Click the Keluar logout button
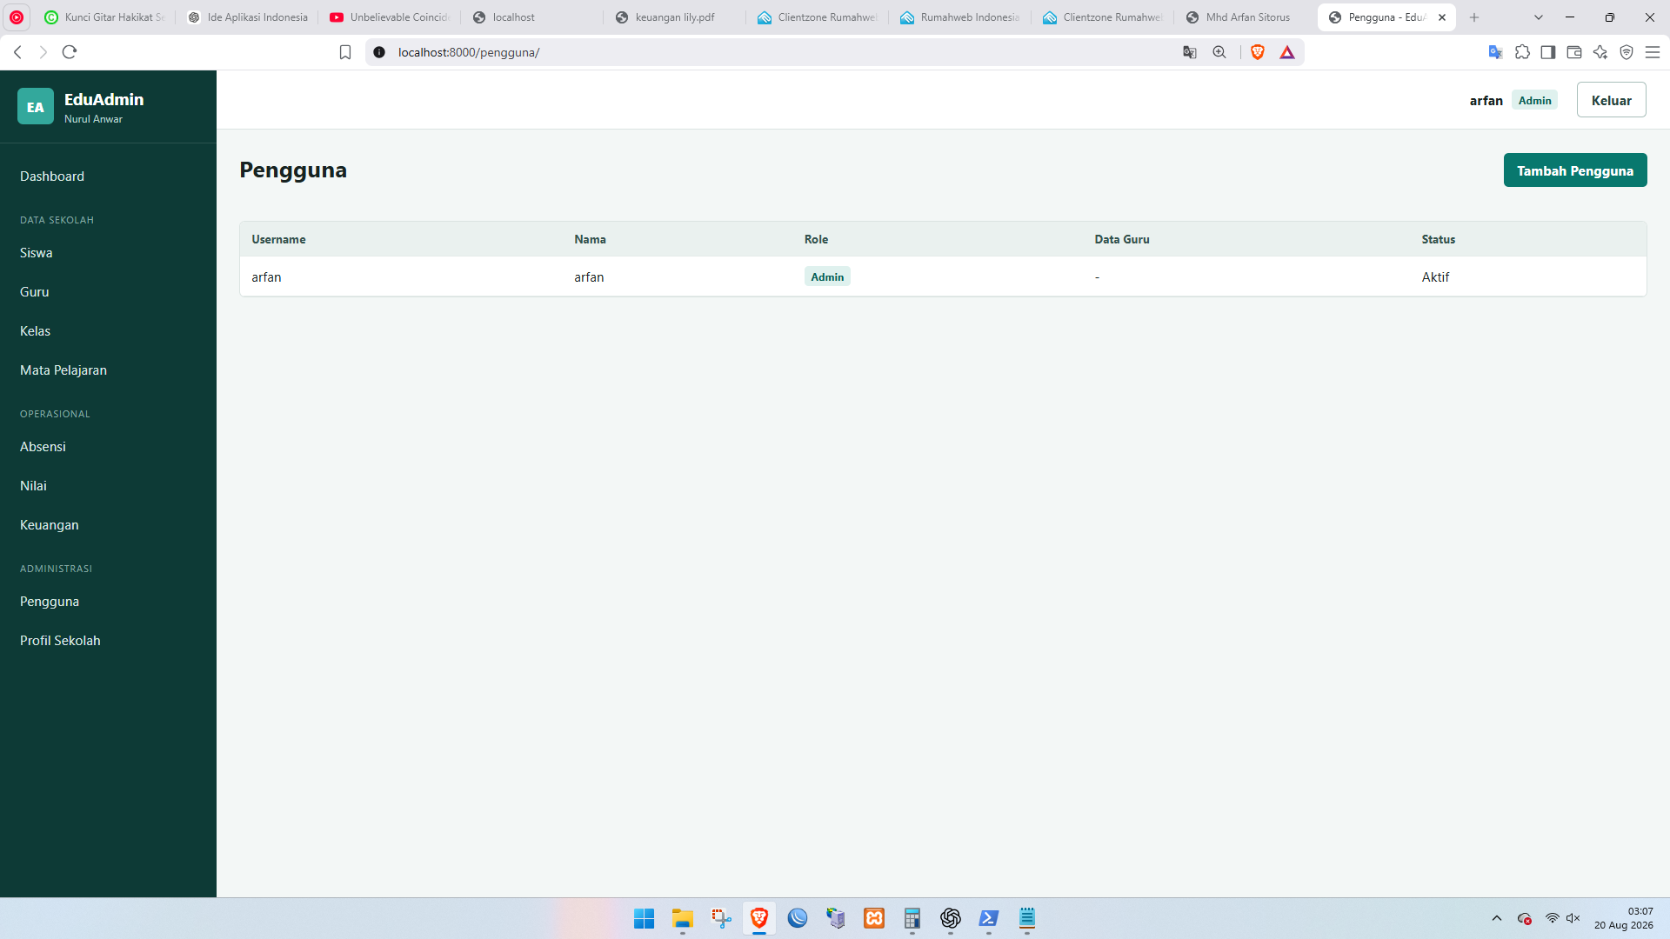 (1612, 100)
